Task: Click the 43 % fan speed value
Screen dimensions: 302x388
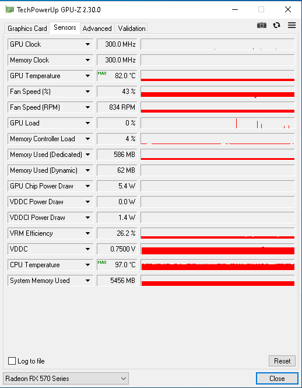Action: 117,92
